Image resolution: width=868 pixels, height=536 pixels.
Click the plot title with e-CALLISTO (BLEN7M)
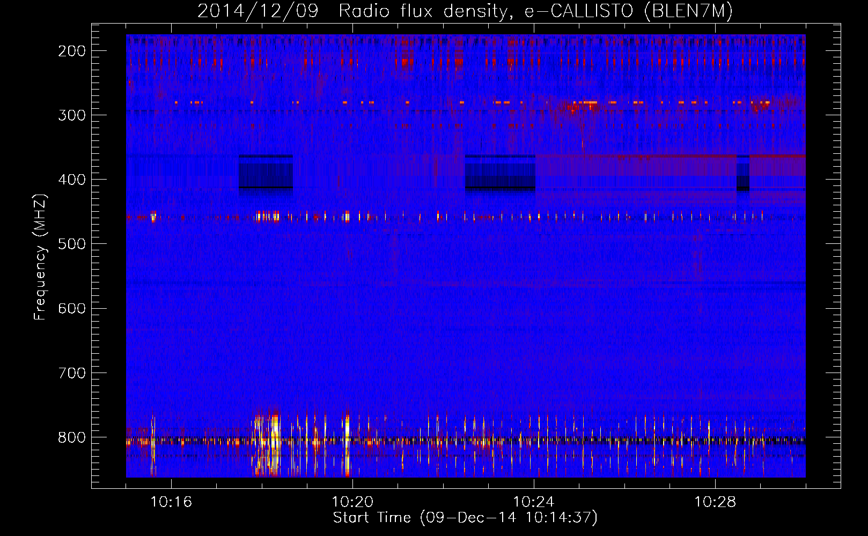click(x=465, y=11)
